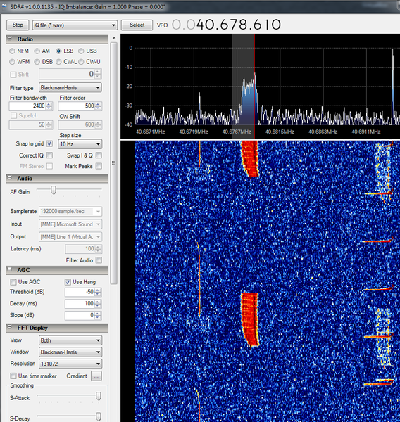Enable the Use AGC checkbox
Image resolution: width=400 pixels, height=422 pixels.
(x=13, y=282)
